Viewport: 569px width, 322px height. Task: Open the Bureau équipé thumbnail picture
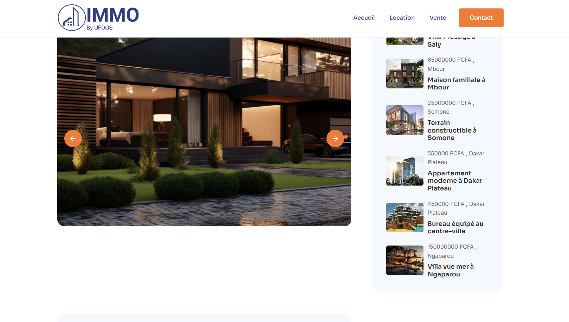click(x=405, y=217)
